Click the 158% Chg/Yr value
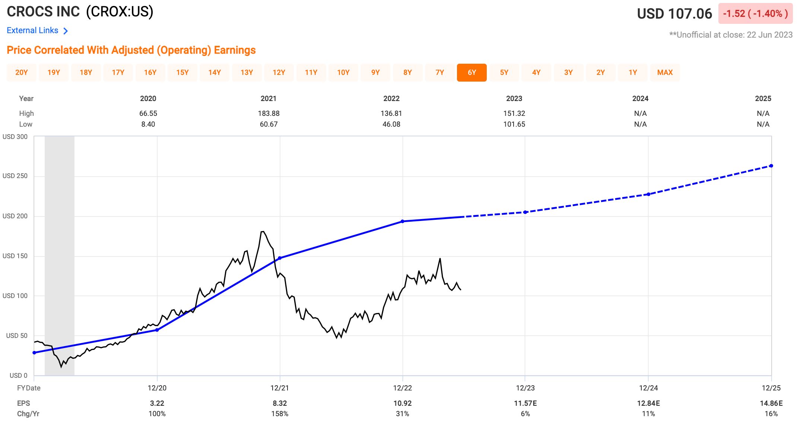The image size is (797, 421). pyautogui.click(x=280, y=414)
